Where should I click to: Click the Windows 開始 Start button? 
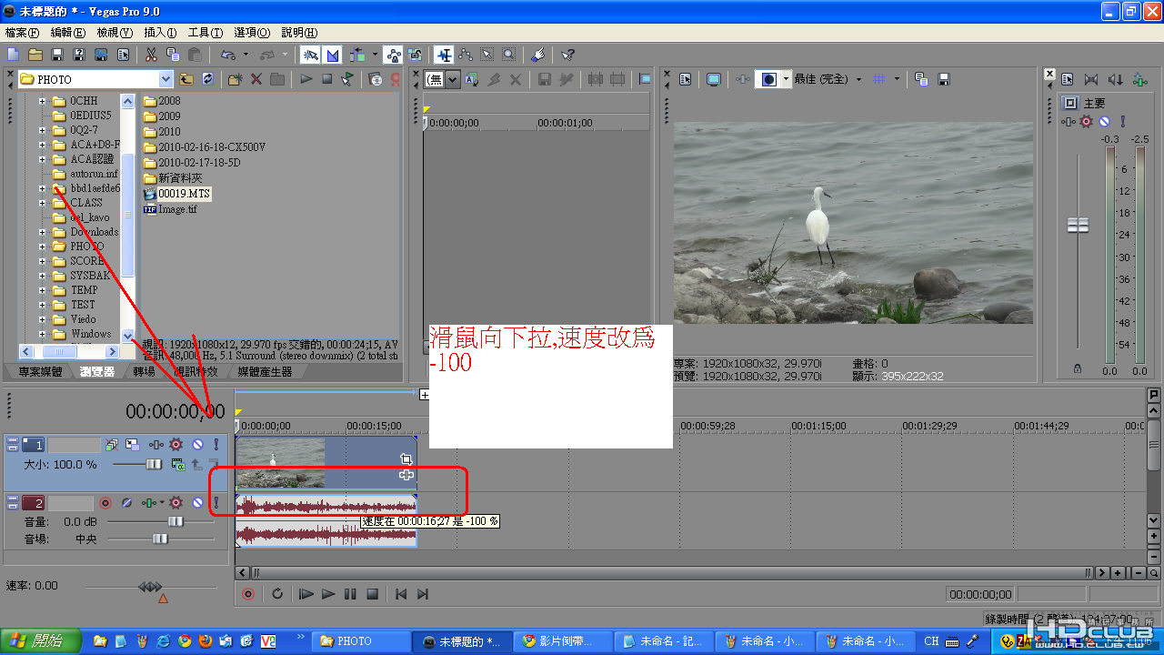coord(41,640)
